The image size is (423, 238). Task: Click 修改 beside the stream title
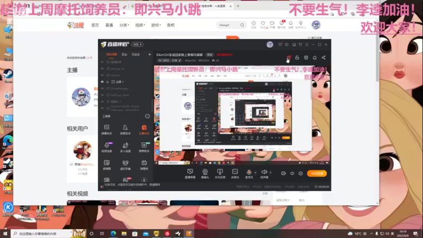point(209,55)
